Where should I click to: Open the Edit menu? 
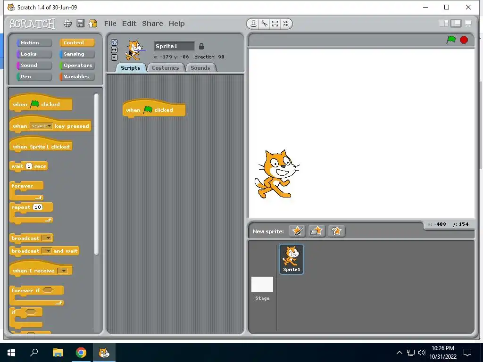pyautogui.click(x=129, y=24)
